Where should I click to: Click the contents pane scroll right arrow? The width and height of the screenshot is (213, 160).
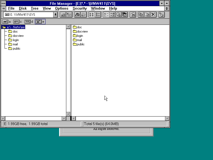pos(167,118)
